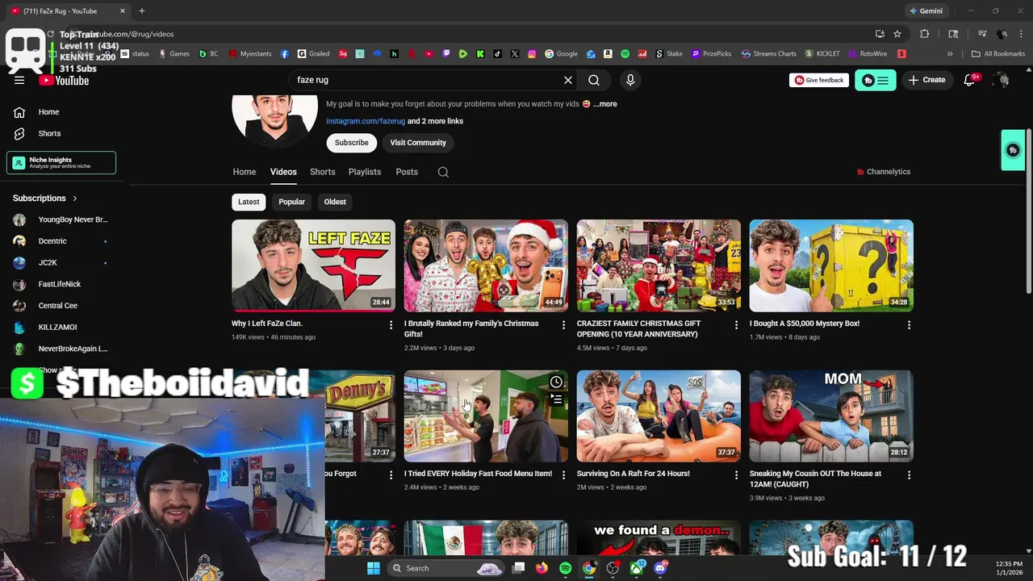The image size is (1033, 581).
Task: Open the notifications bell
Action: (x=970, y=80)
